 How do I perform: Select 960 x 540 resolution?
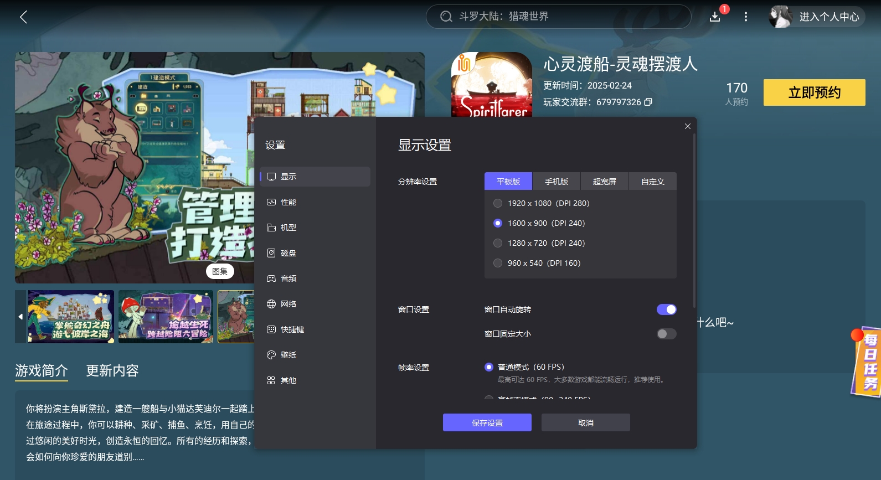[x=498, y=263]
